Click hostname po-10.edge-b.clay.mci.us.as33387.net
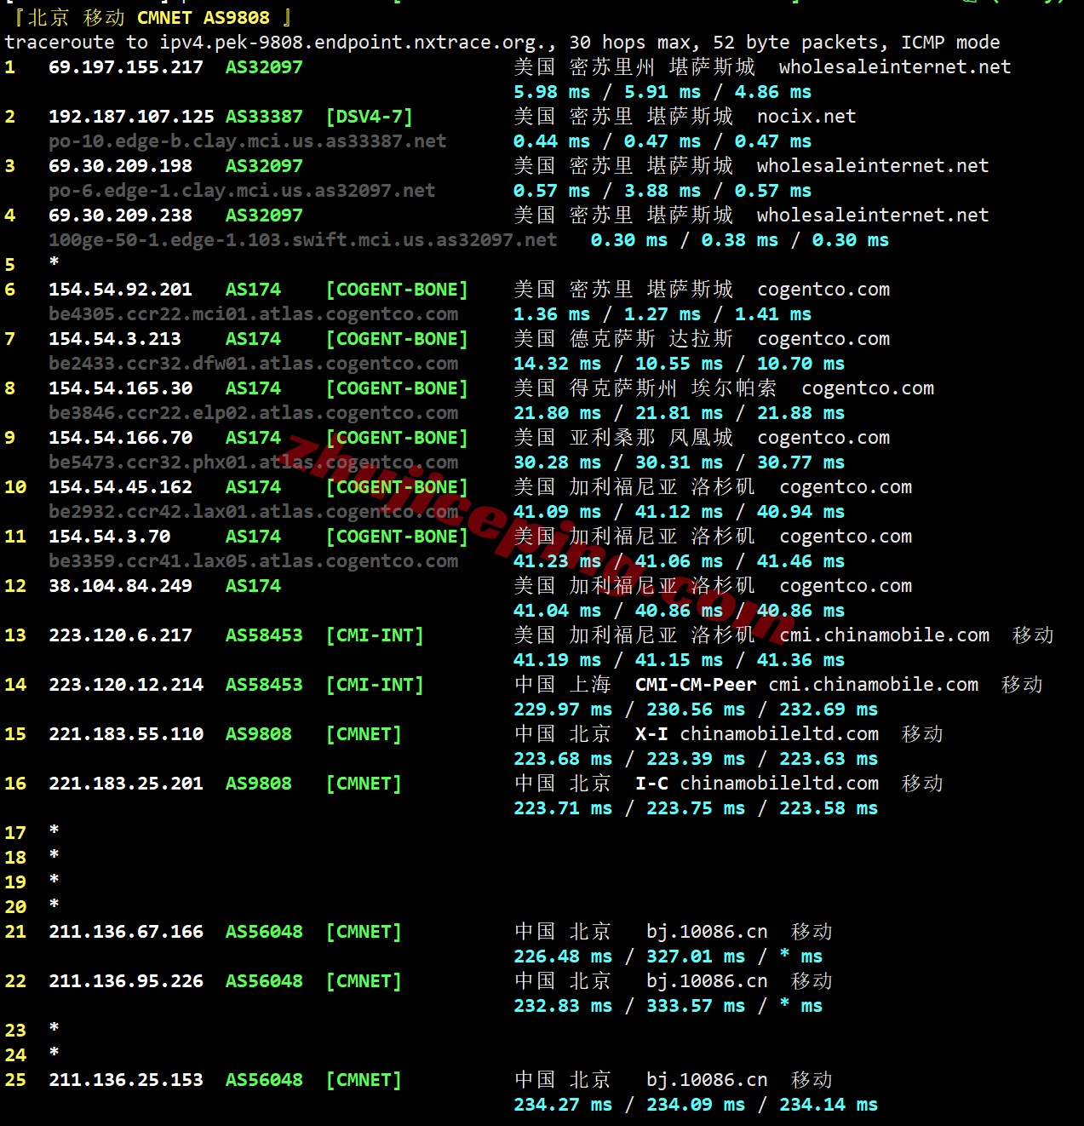The image size is (1084, 1126). tap(248, 141)
